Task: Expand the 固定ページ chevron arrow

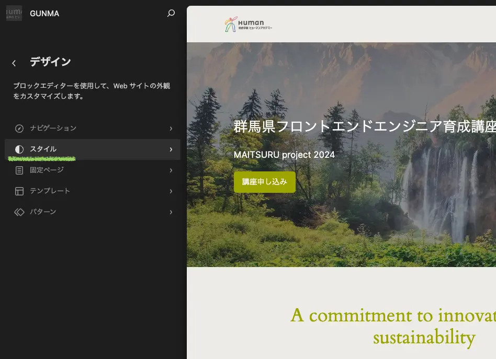Action: click(171, 170)
